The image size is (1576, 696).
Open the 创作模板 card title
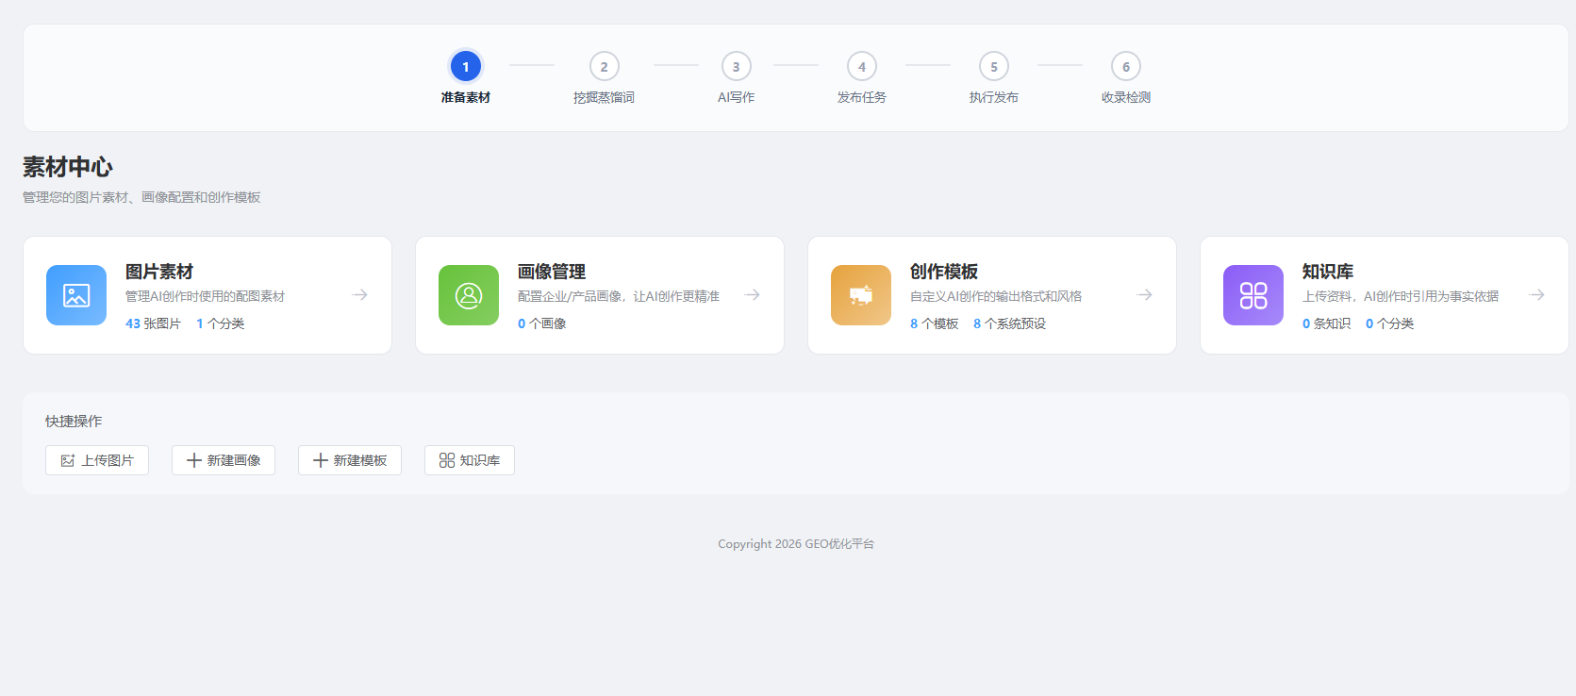pos(944,272)
